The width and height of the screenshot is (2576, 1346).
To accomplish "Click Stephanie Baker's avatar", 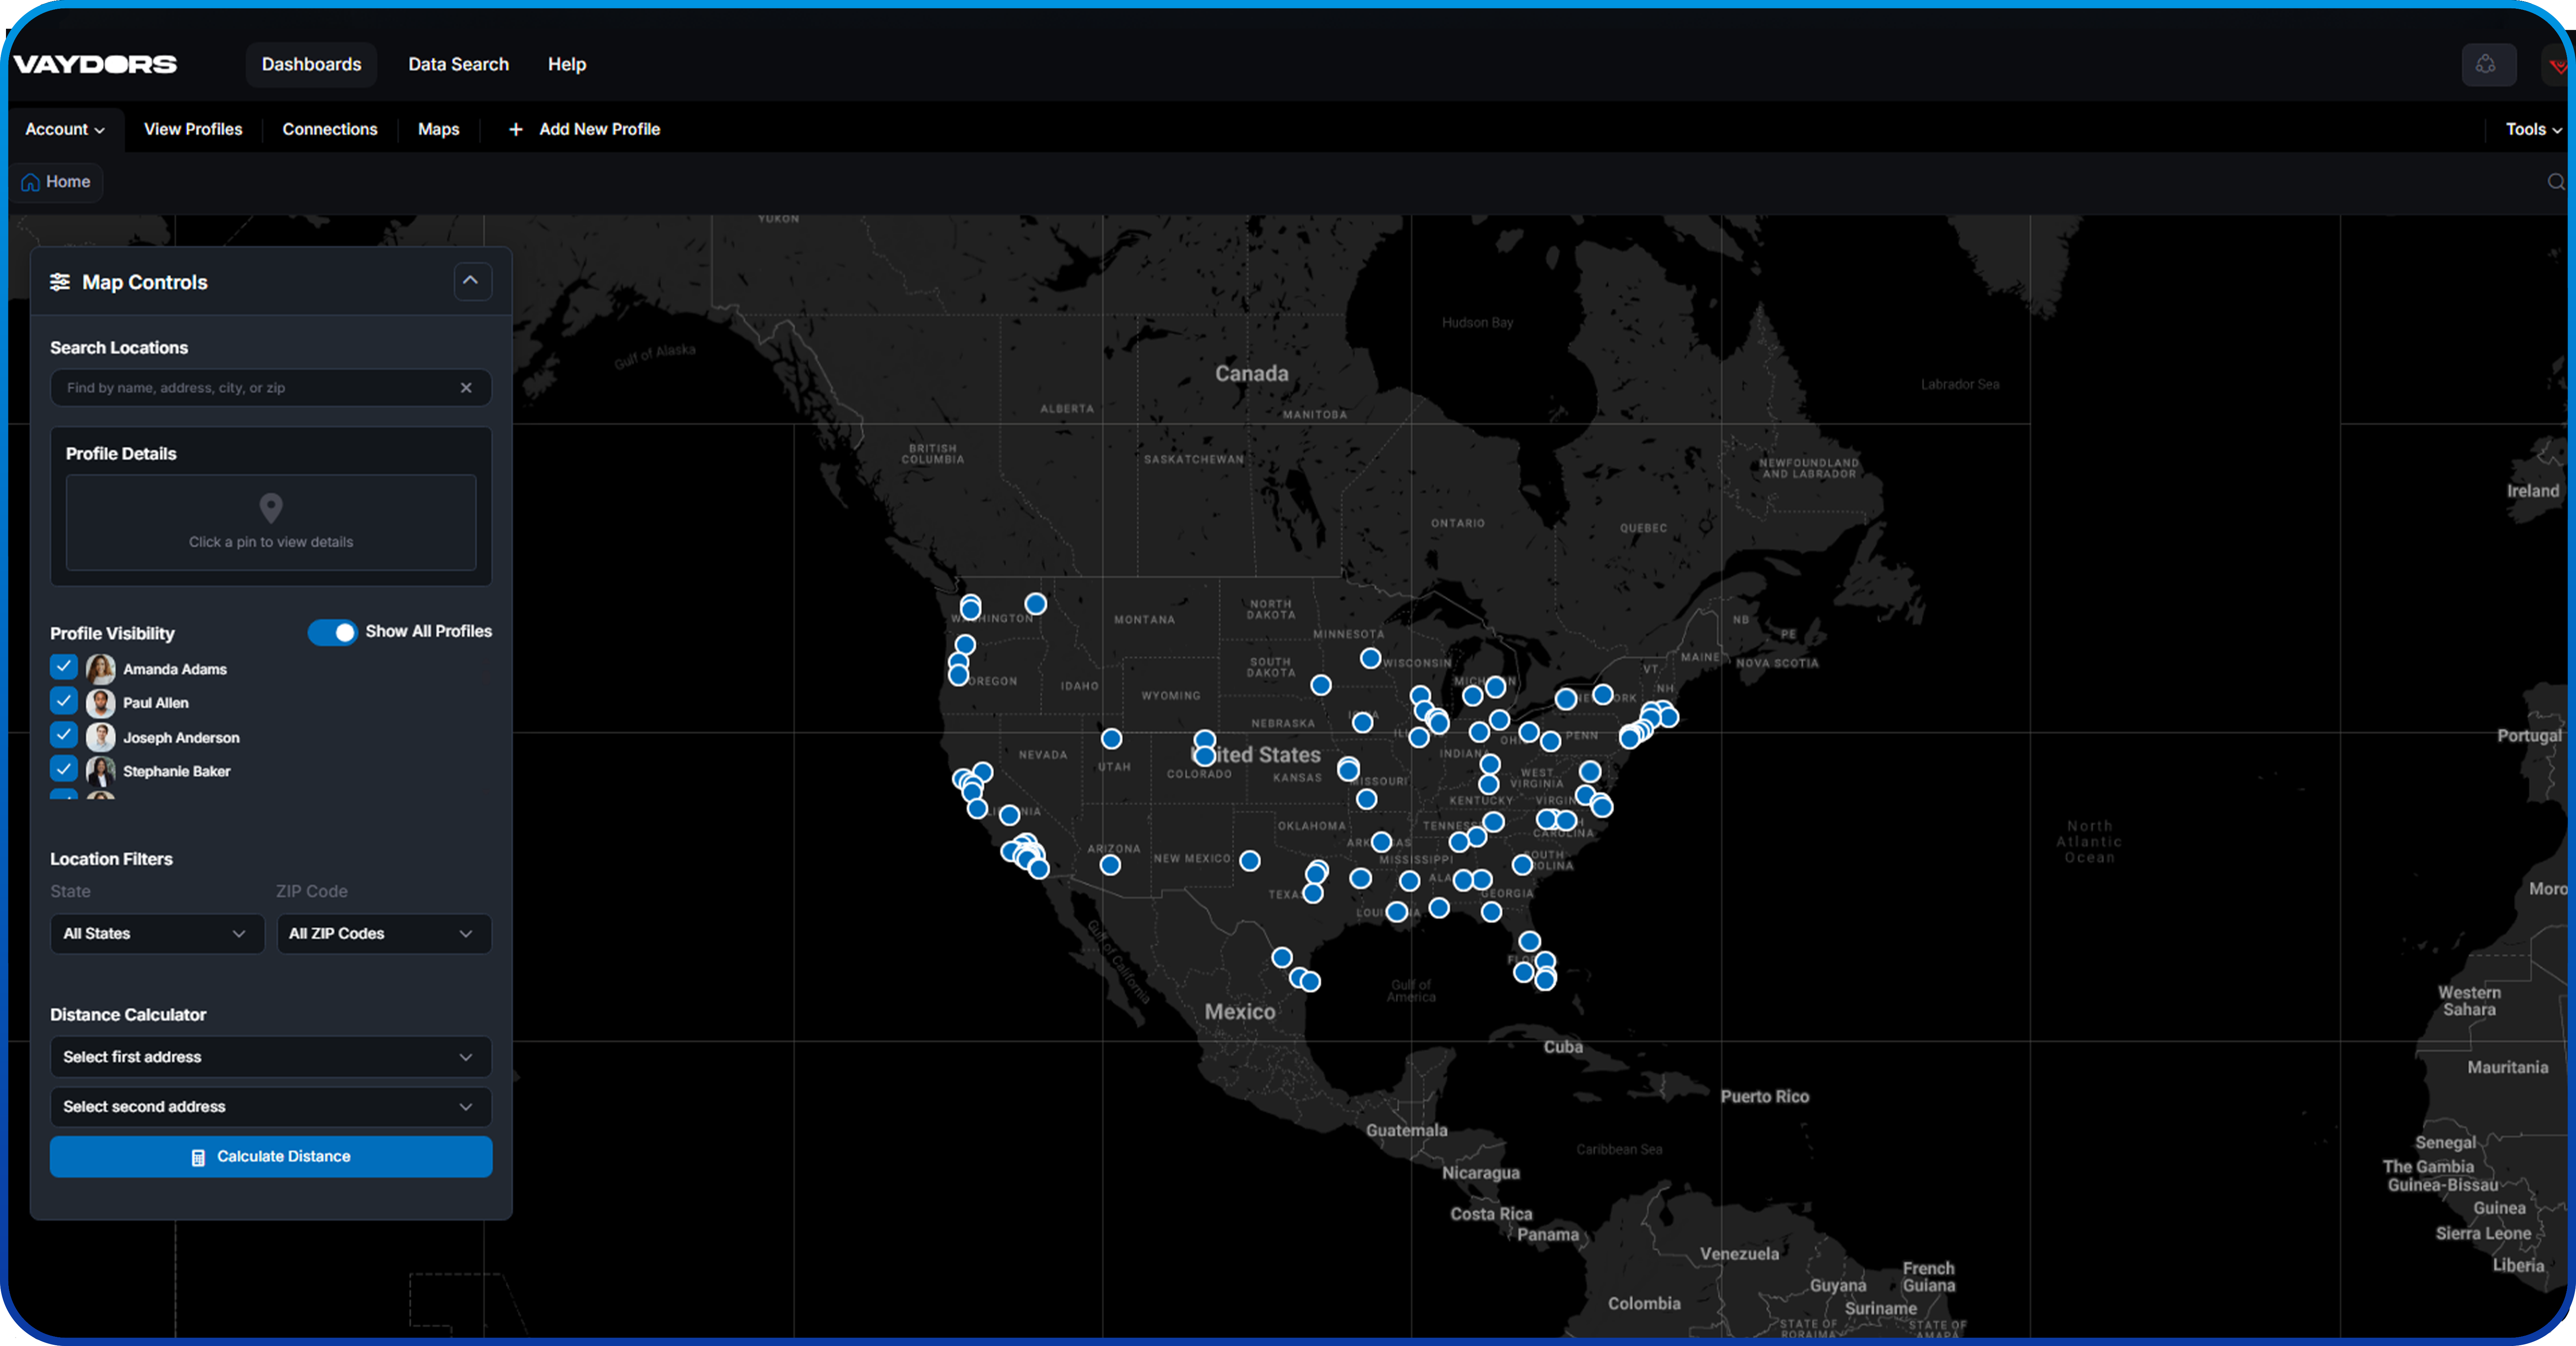I will point(100,771).
